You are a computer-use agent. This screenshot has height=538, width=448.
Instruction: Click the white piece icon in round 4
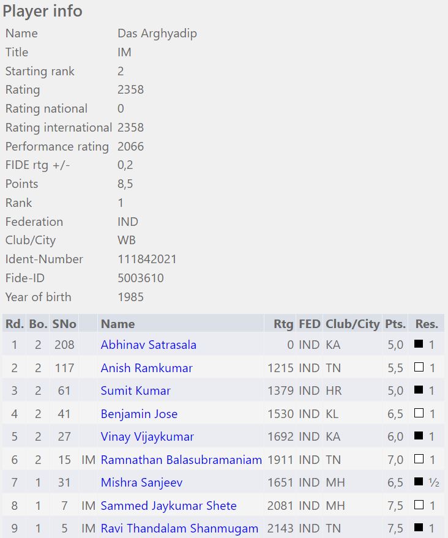419,413
